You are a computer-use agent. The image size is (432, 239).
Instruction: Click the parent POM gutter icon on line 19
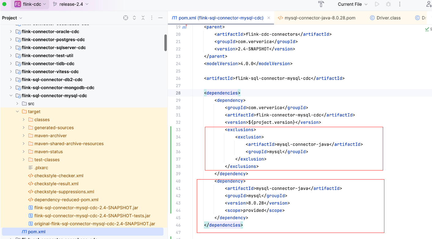(x=185, y=27)
